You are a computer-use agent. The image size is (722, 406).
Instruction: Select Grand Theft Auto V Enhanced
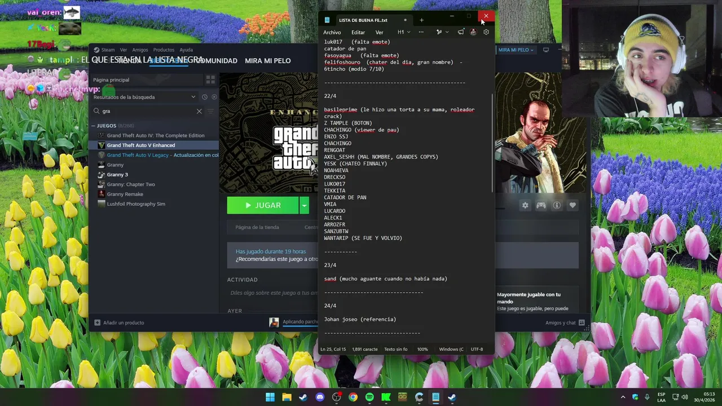tap(154, 145)
